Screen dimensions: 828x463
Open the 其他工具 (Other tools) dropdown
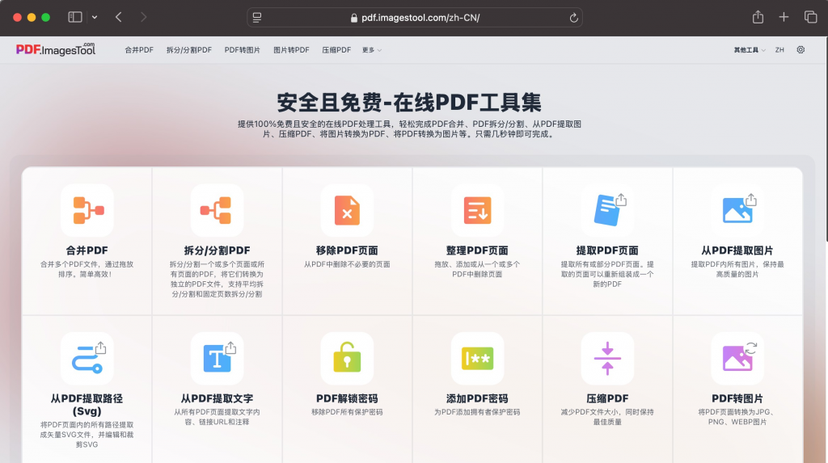[750, 49]
